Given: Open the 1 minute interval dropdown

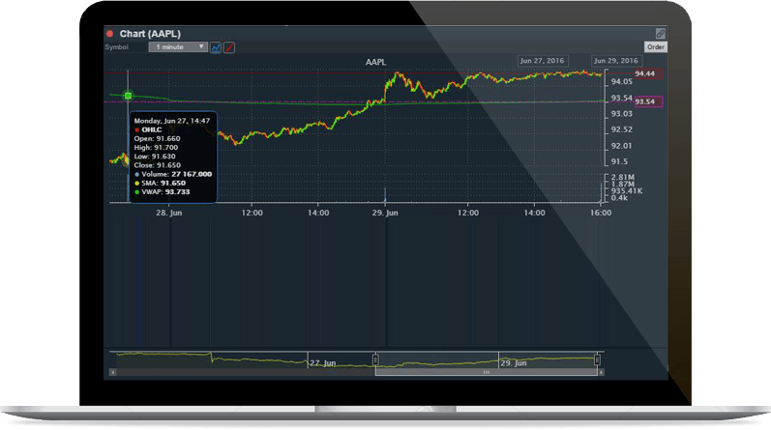Looking at the screenshot, I should pos(177,46).
